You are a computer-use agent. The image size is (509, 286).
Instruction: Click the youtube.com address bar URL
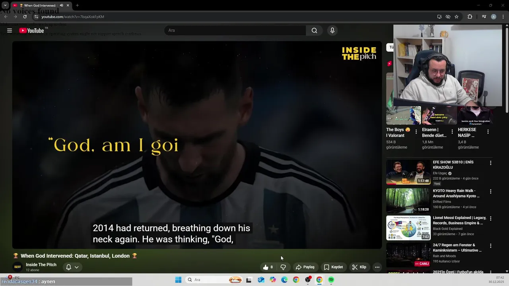(73, 17)
